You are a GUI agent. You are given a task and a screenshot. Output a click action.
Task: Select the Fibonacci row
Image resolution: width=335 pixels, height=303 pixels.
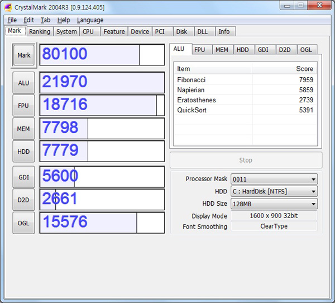coord(245,80)
